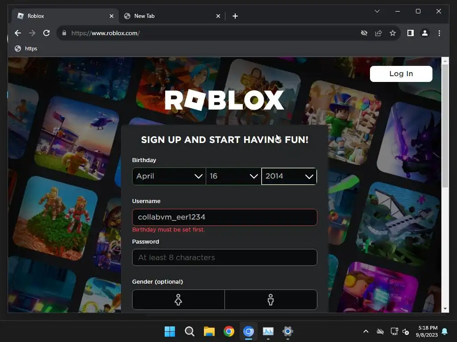This screenshot has width=457, height=342.
Task: Click the address bar URL
Action: (105, 33)
